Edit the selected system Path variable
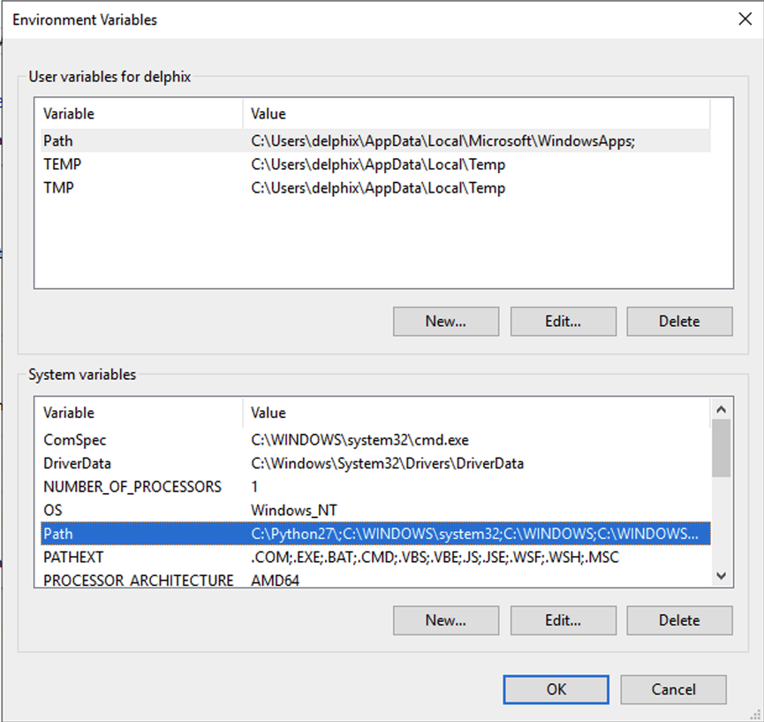764x722 pixels. tap(563, 620)
